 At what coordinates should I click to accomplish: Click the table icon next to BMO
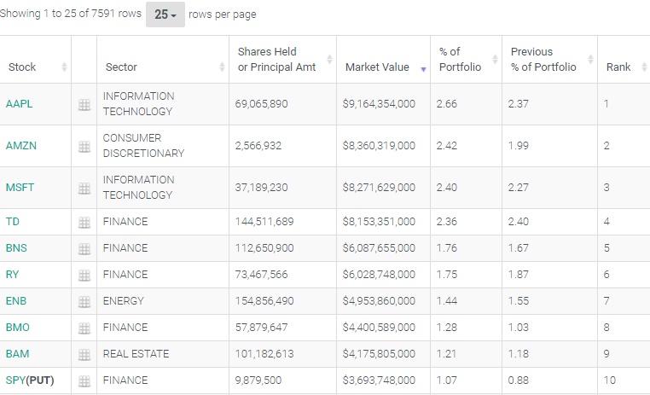84,328
